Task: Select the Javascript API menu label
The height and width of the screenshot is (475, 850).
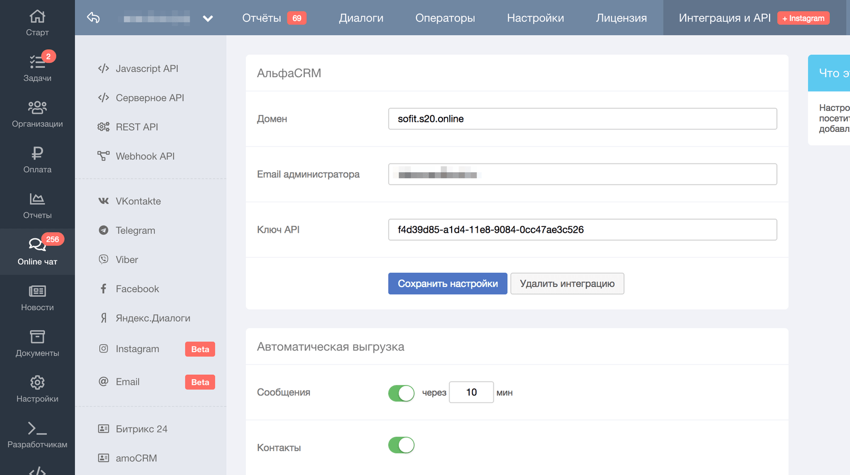Action: [x=147, y=69]
